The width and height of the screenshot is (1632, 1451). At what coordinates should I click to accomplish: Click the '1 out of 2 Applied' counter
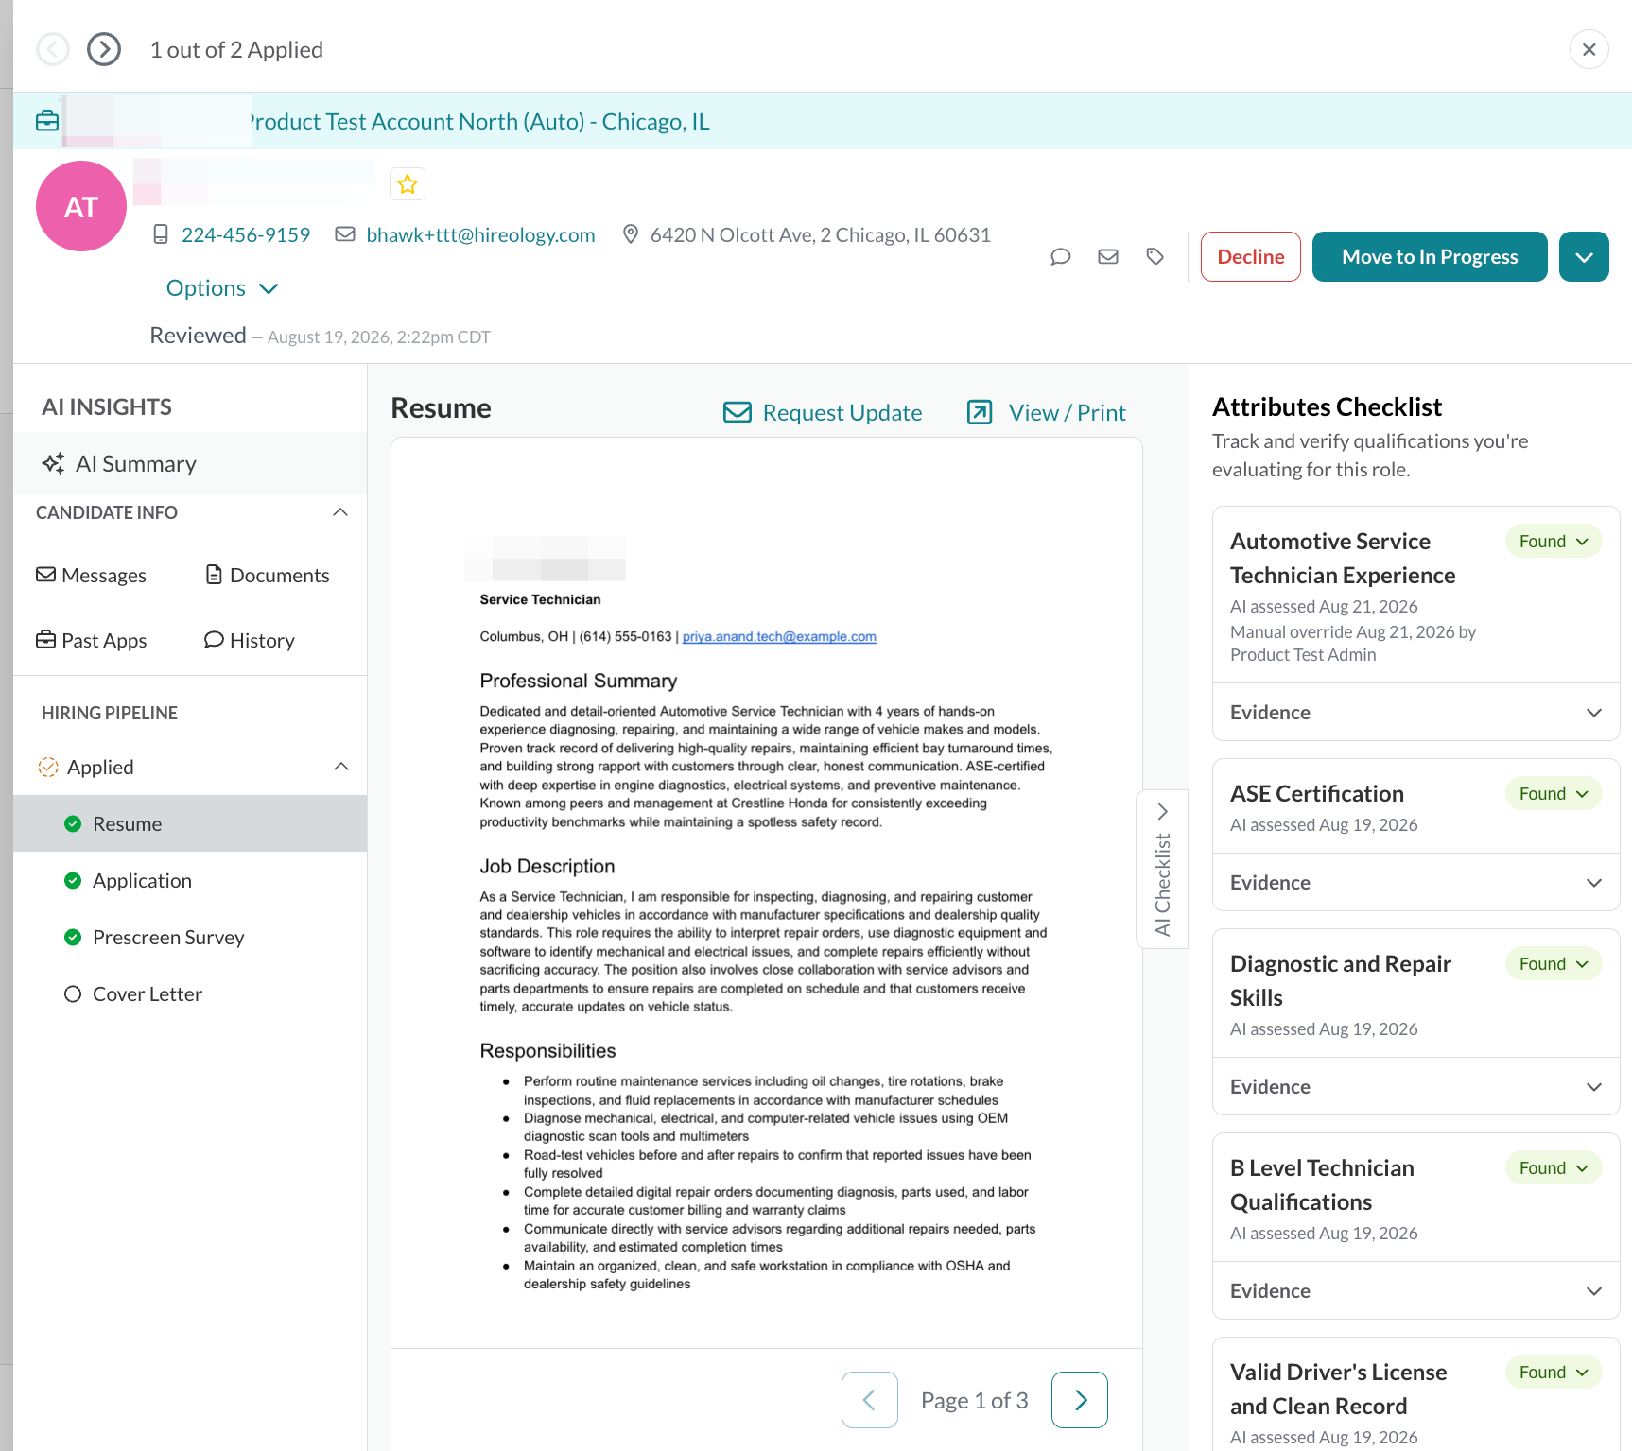coord(236,49)
